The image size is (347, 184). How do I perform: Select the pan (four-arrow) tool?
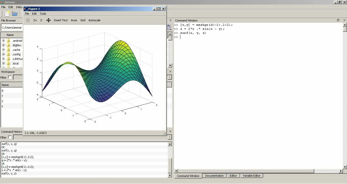tap(49, 20)
